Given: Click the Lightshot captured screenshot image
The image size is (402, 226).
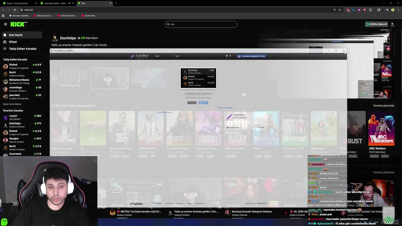Looking at the screenshot, I should point(198,78).
